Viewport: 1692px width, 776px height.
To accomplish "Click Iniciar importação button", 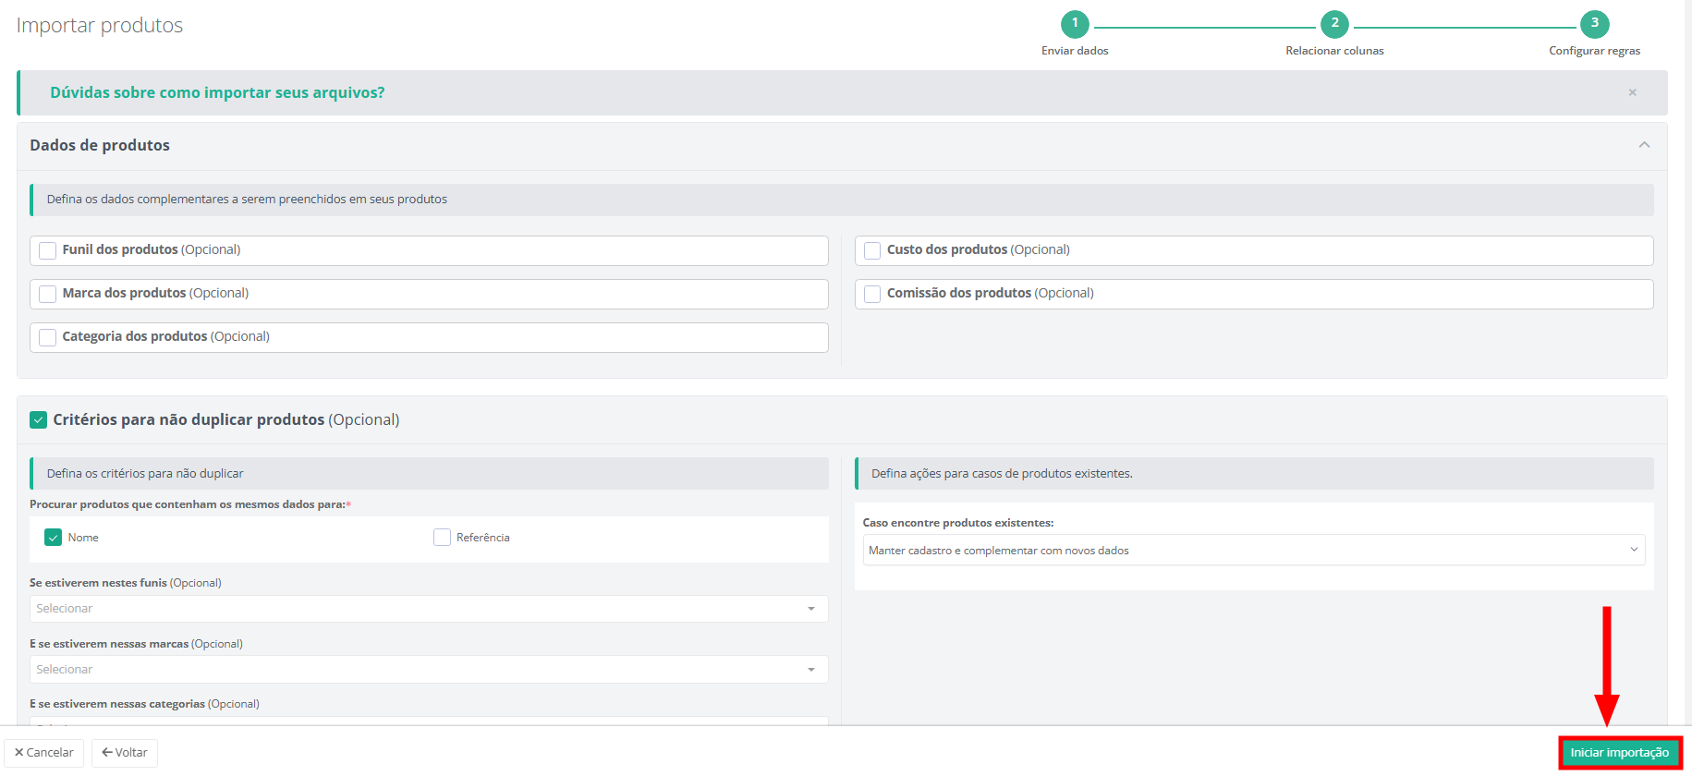I will (x=1619, y=753).
